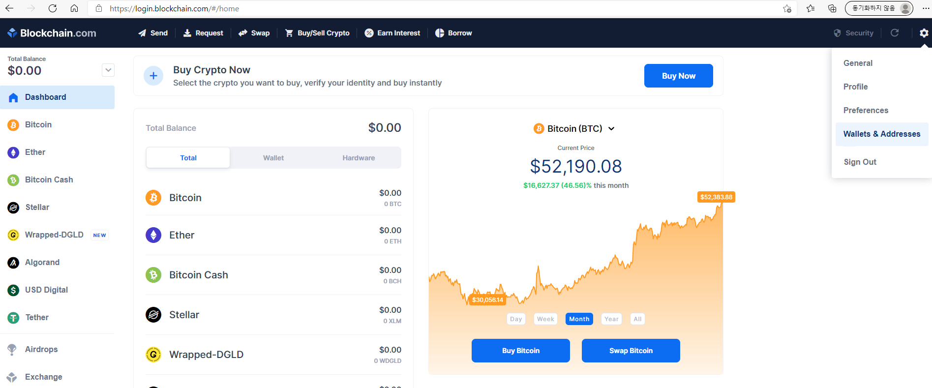Click the refresh icon in the header
Viewport: 932px width, 388px height.
pyautogui.click(x=895, y=32)
